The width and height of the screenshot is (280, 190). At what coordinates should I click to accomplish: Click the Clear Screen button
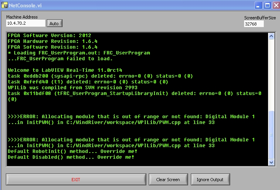point(168,180)
